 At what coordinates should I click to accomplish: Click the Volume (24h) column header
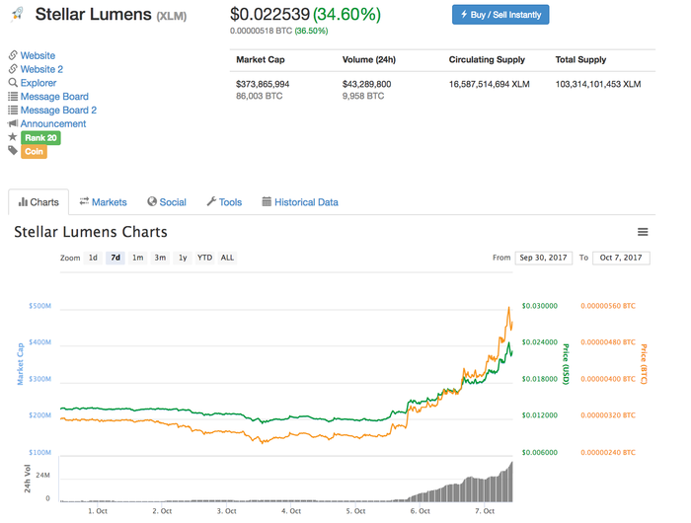click(x=369, y=59)
